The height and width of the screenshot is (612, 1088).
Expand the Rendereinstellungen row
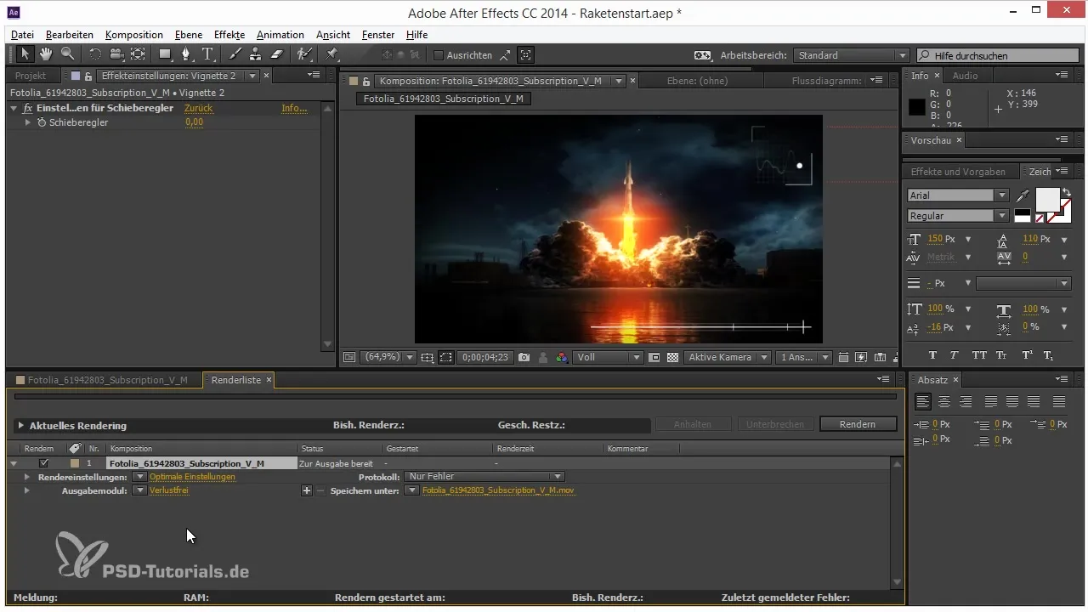[27, 477]
